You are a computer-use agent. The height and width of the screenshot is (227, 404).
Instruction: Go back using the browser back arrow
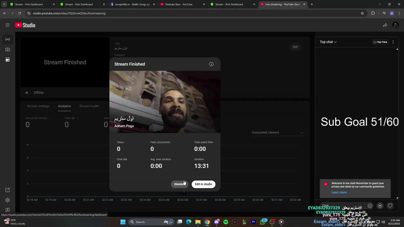[x=4, y=13]
